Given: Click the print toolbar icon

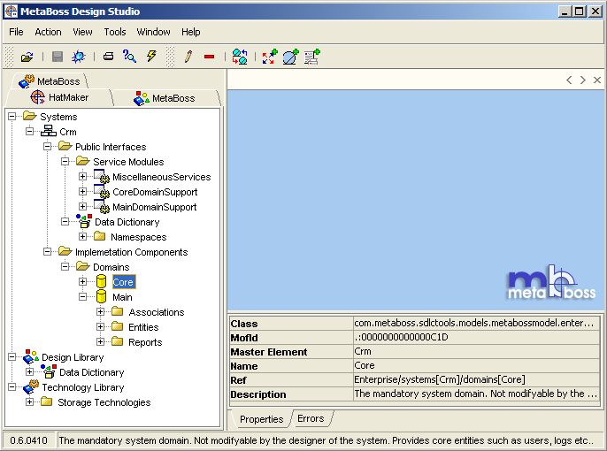Looking at the screenshot, I should tap(108, 57).
